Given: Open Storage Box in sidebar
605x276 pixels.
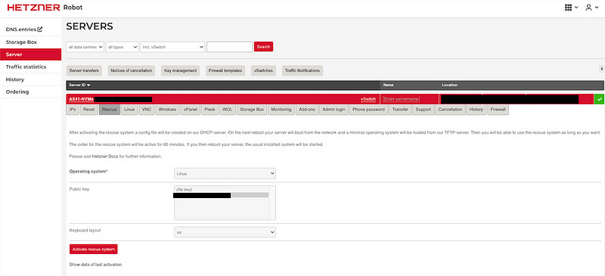Looking at the screenshot, I should (21, 42).
